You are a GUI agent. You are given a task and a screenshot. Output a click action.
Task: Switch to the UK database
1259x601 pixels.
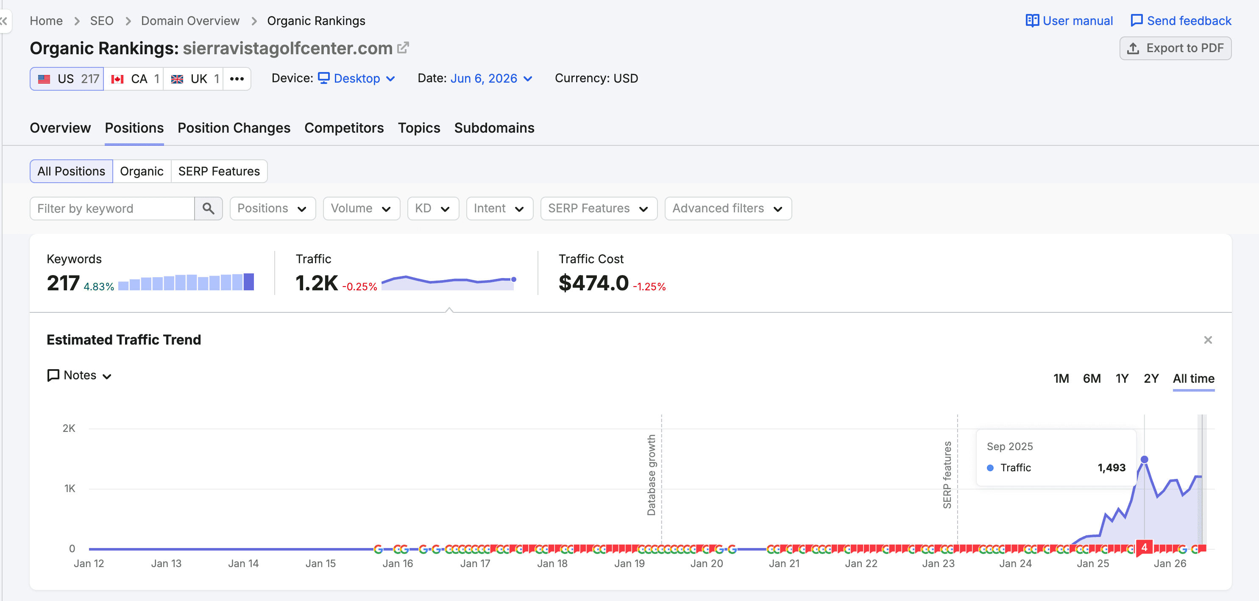(x=194, y=79)
